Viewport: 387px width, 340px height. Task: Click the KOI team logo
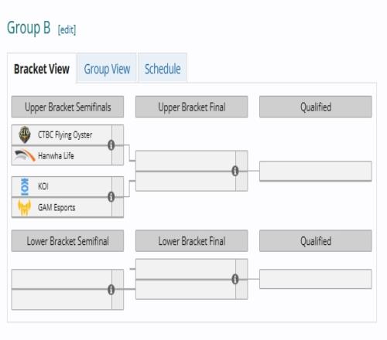pyautogui.click(x=25, y=186)
